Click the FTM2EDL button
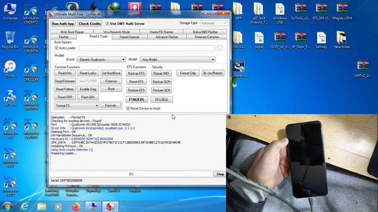Viewport: 378px width, 212px height. (x=136, y=100)
